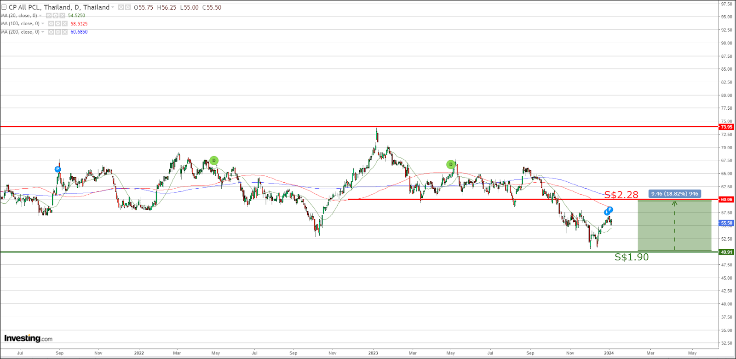This screenshot has height=359, width=736.
Task: Click the 32.50 price axis label
Action: pyautogui.click(x=727, y=343)
